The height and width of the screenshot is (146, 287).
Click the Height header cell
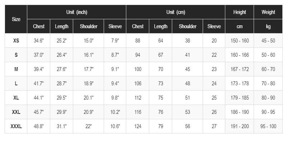239,12
